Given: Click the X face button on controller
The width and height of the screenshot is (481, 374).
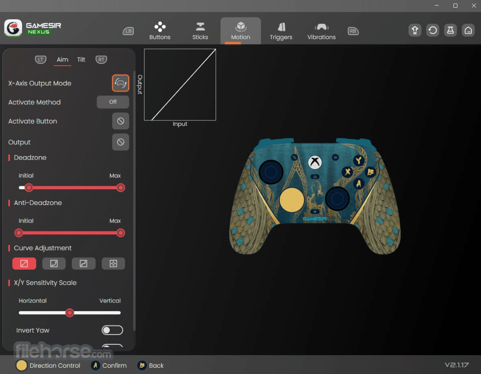Looking at the screenshot, I should pyautogui.click(x=347, y=172).
